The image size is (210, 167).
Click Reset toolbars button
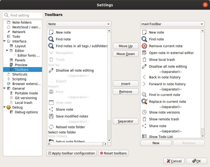[x=113, y=153]
